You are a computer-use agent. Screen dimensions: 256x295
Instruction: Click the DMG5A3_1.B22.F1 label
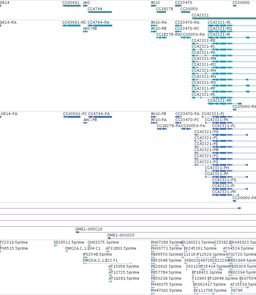pos(100,260)
